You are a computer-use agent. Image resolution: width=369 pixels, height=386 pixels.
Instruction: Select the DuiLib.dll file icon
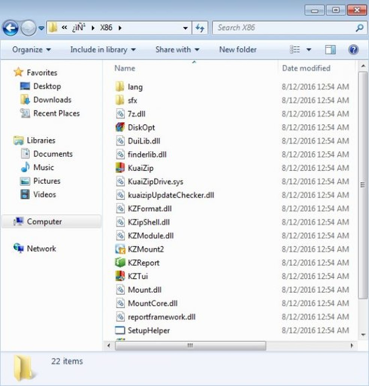(120, 141)
